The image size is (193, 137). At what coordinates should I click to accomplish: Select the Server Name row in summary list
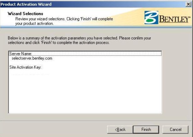(85, 54)
